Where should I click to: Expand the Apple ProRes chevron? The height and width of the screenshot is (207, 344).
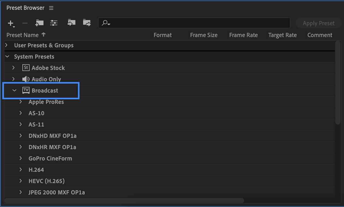(x=21, y=102)
